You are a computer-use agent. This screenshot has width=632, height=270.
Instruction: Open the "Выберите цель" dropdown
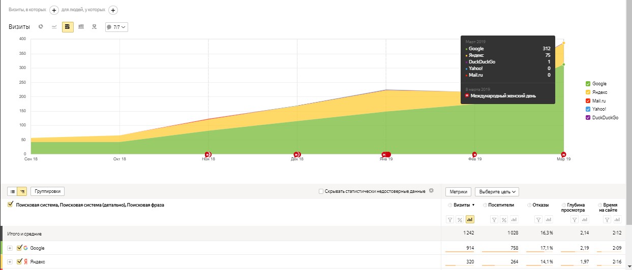[498, 191]
